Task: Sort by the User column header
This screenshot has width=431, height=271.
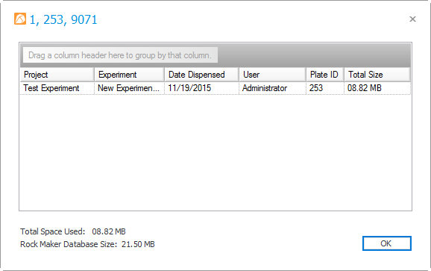Action: (x=272, y=75)
